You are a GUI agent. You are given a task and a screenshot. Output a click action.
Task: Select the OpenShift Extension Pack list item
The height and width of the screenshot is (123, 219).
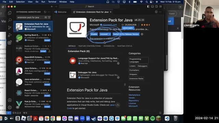33,60
